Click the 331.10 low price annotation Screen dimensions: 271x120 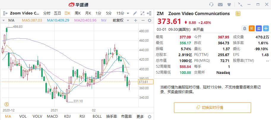click(78, 101)
